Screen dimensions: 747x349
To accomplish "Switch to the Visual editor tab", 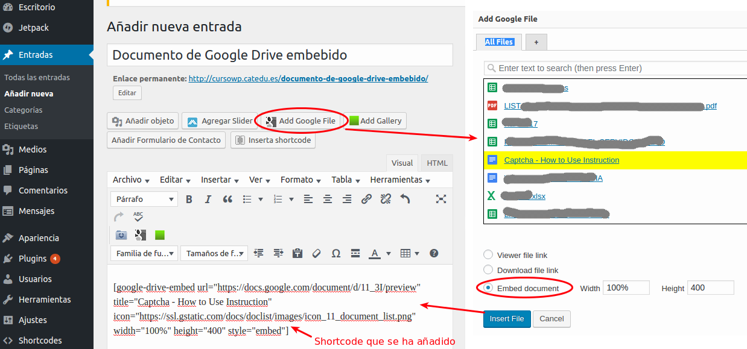I will point(402,163).
